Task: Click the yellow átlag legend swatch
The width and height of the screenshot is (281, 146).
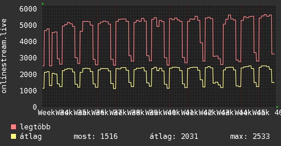Action: [13, 136]
